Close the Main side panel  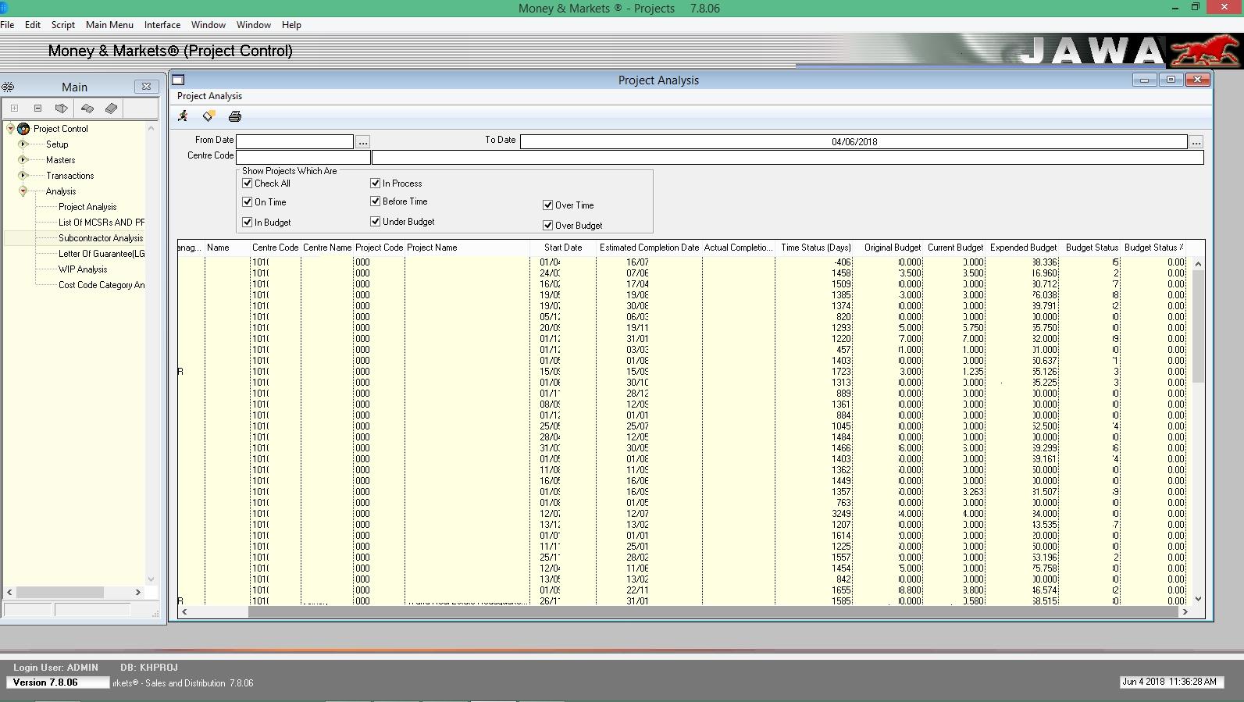coord(146,87)
